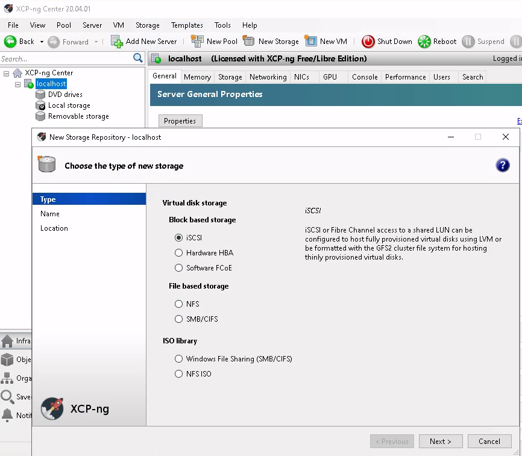
Task: Select the Software FCoE radio button
Action: 179,268
